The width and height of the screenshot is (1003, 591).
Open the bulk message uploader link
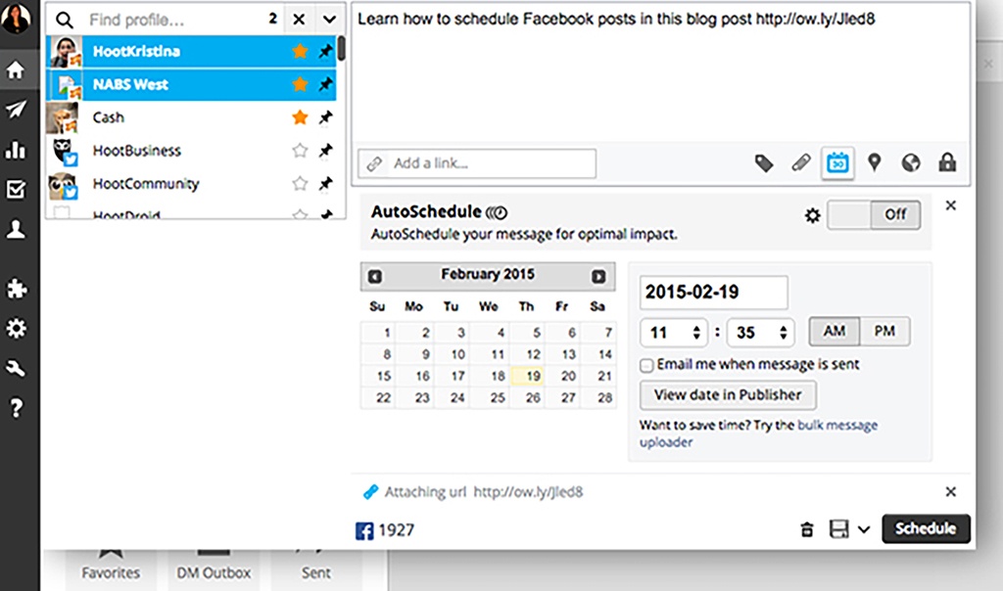[759, 433]
